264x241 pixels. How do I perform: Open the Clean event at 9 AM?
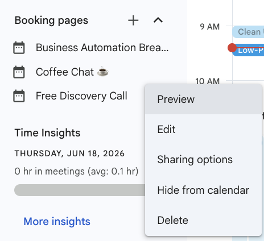tap(248, 32)
